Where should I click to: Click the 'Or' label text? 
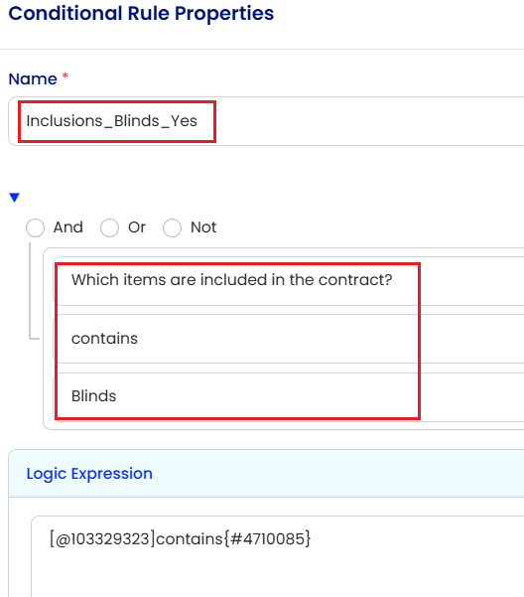coord(137,227)
